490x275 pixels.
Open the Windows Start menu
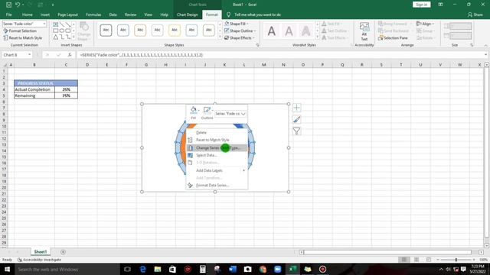pos(7,269)
